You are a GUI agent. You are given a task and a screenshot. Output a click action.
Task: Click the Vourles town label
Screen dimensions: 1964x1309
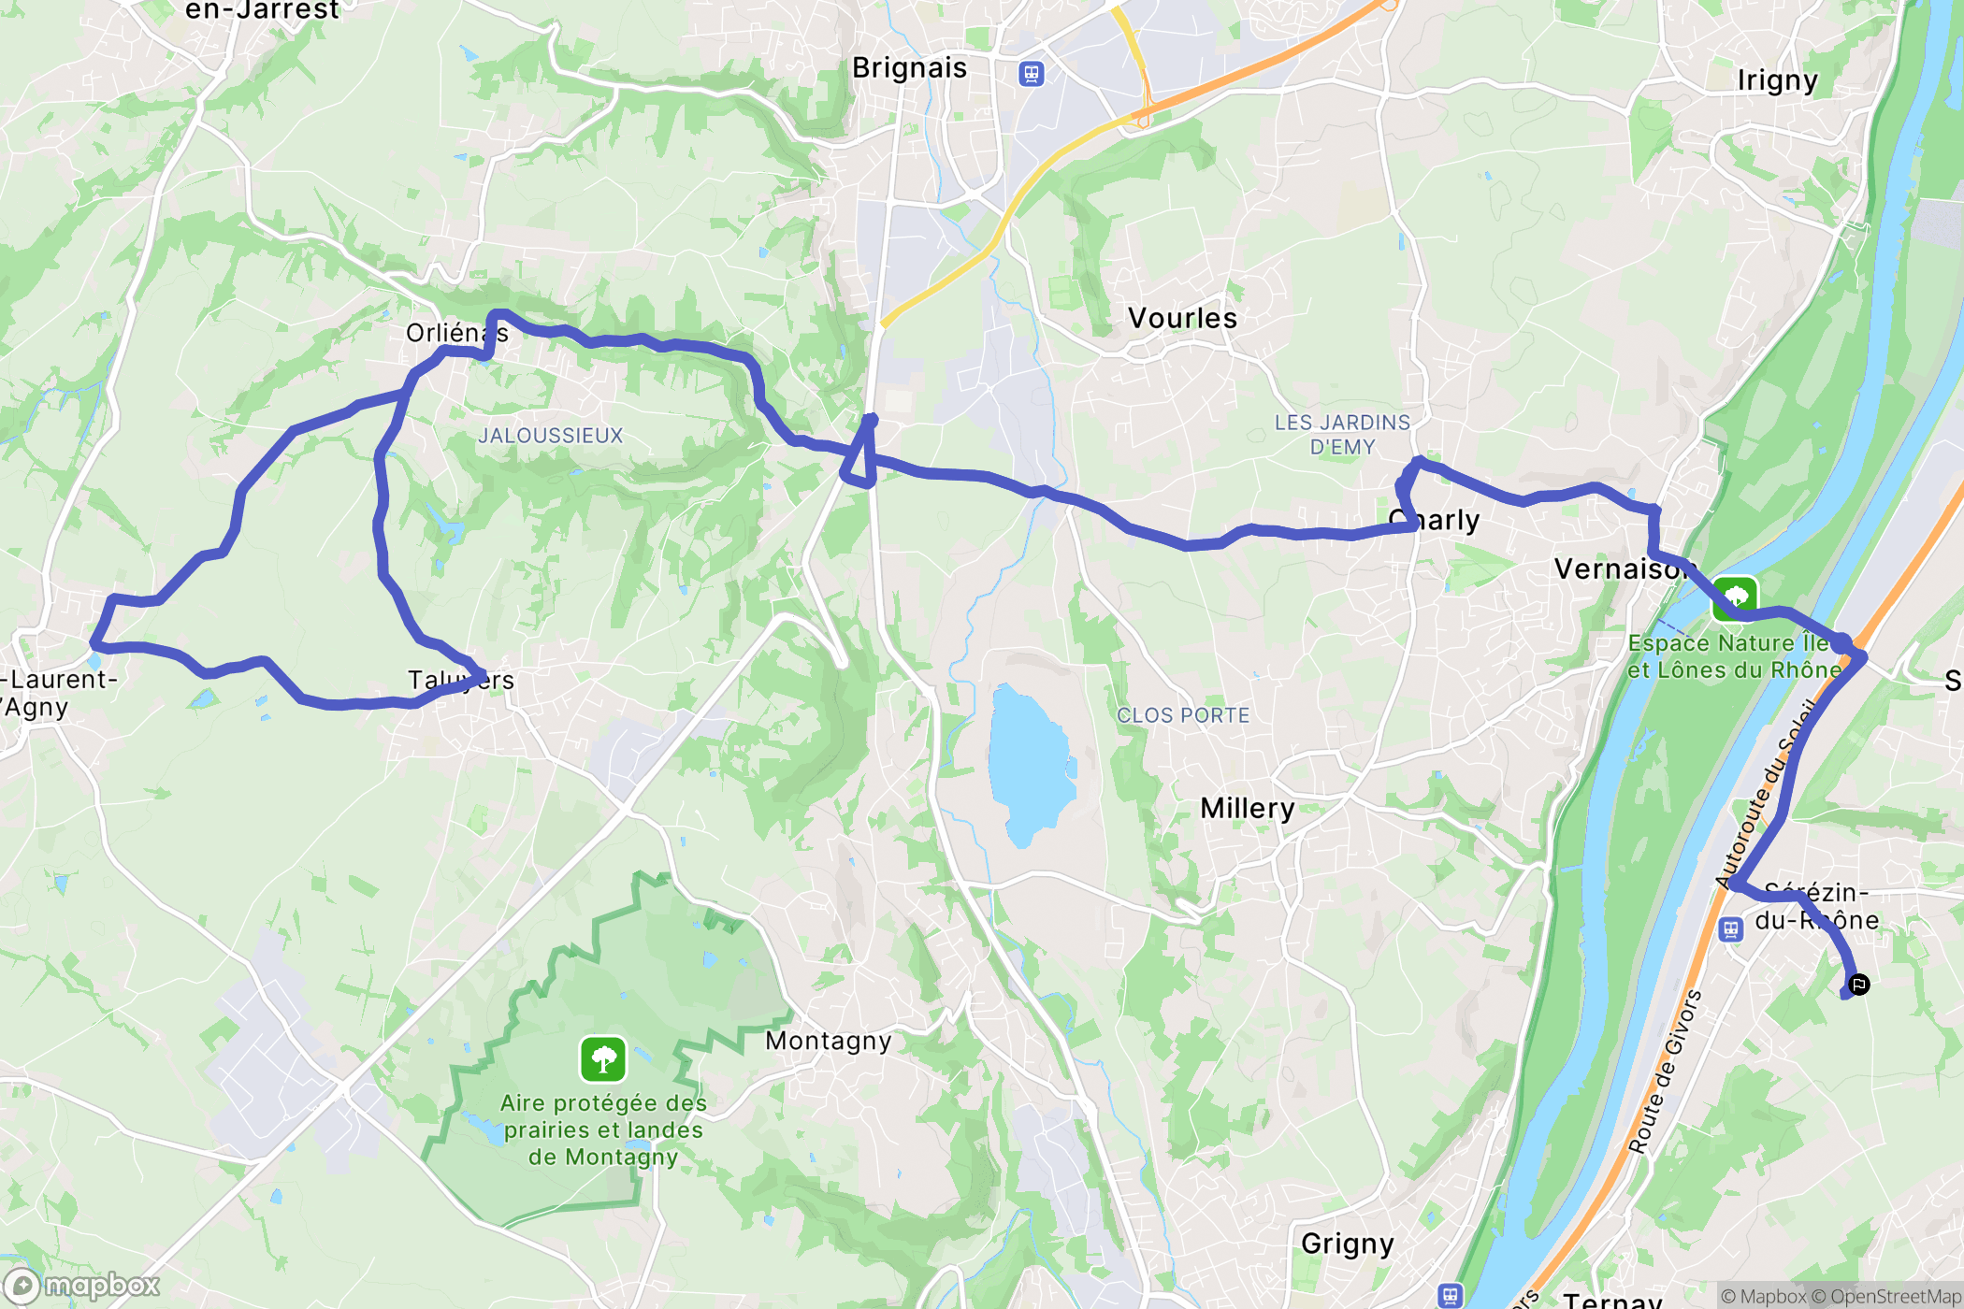[x=1182, y=318]
